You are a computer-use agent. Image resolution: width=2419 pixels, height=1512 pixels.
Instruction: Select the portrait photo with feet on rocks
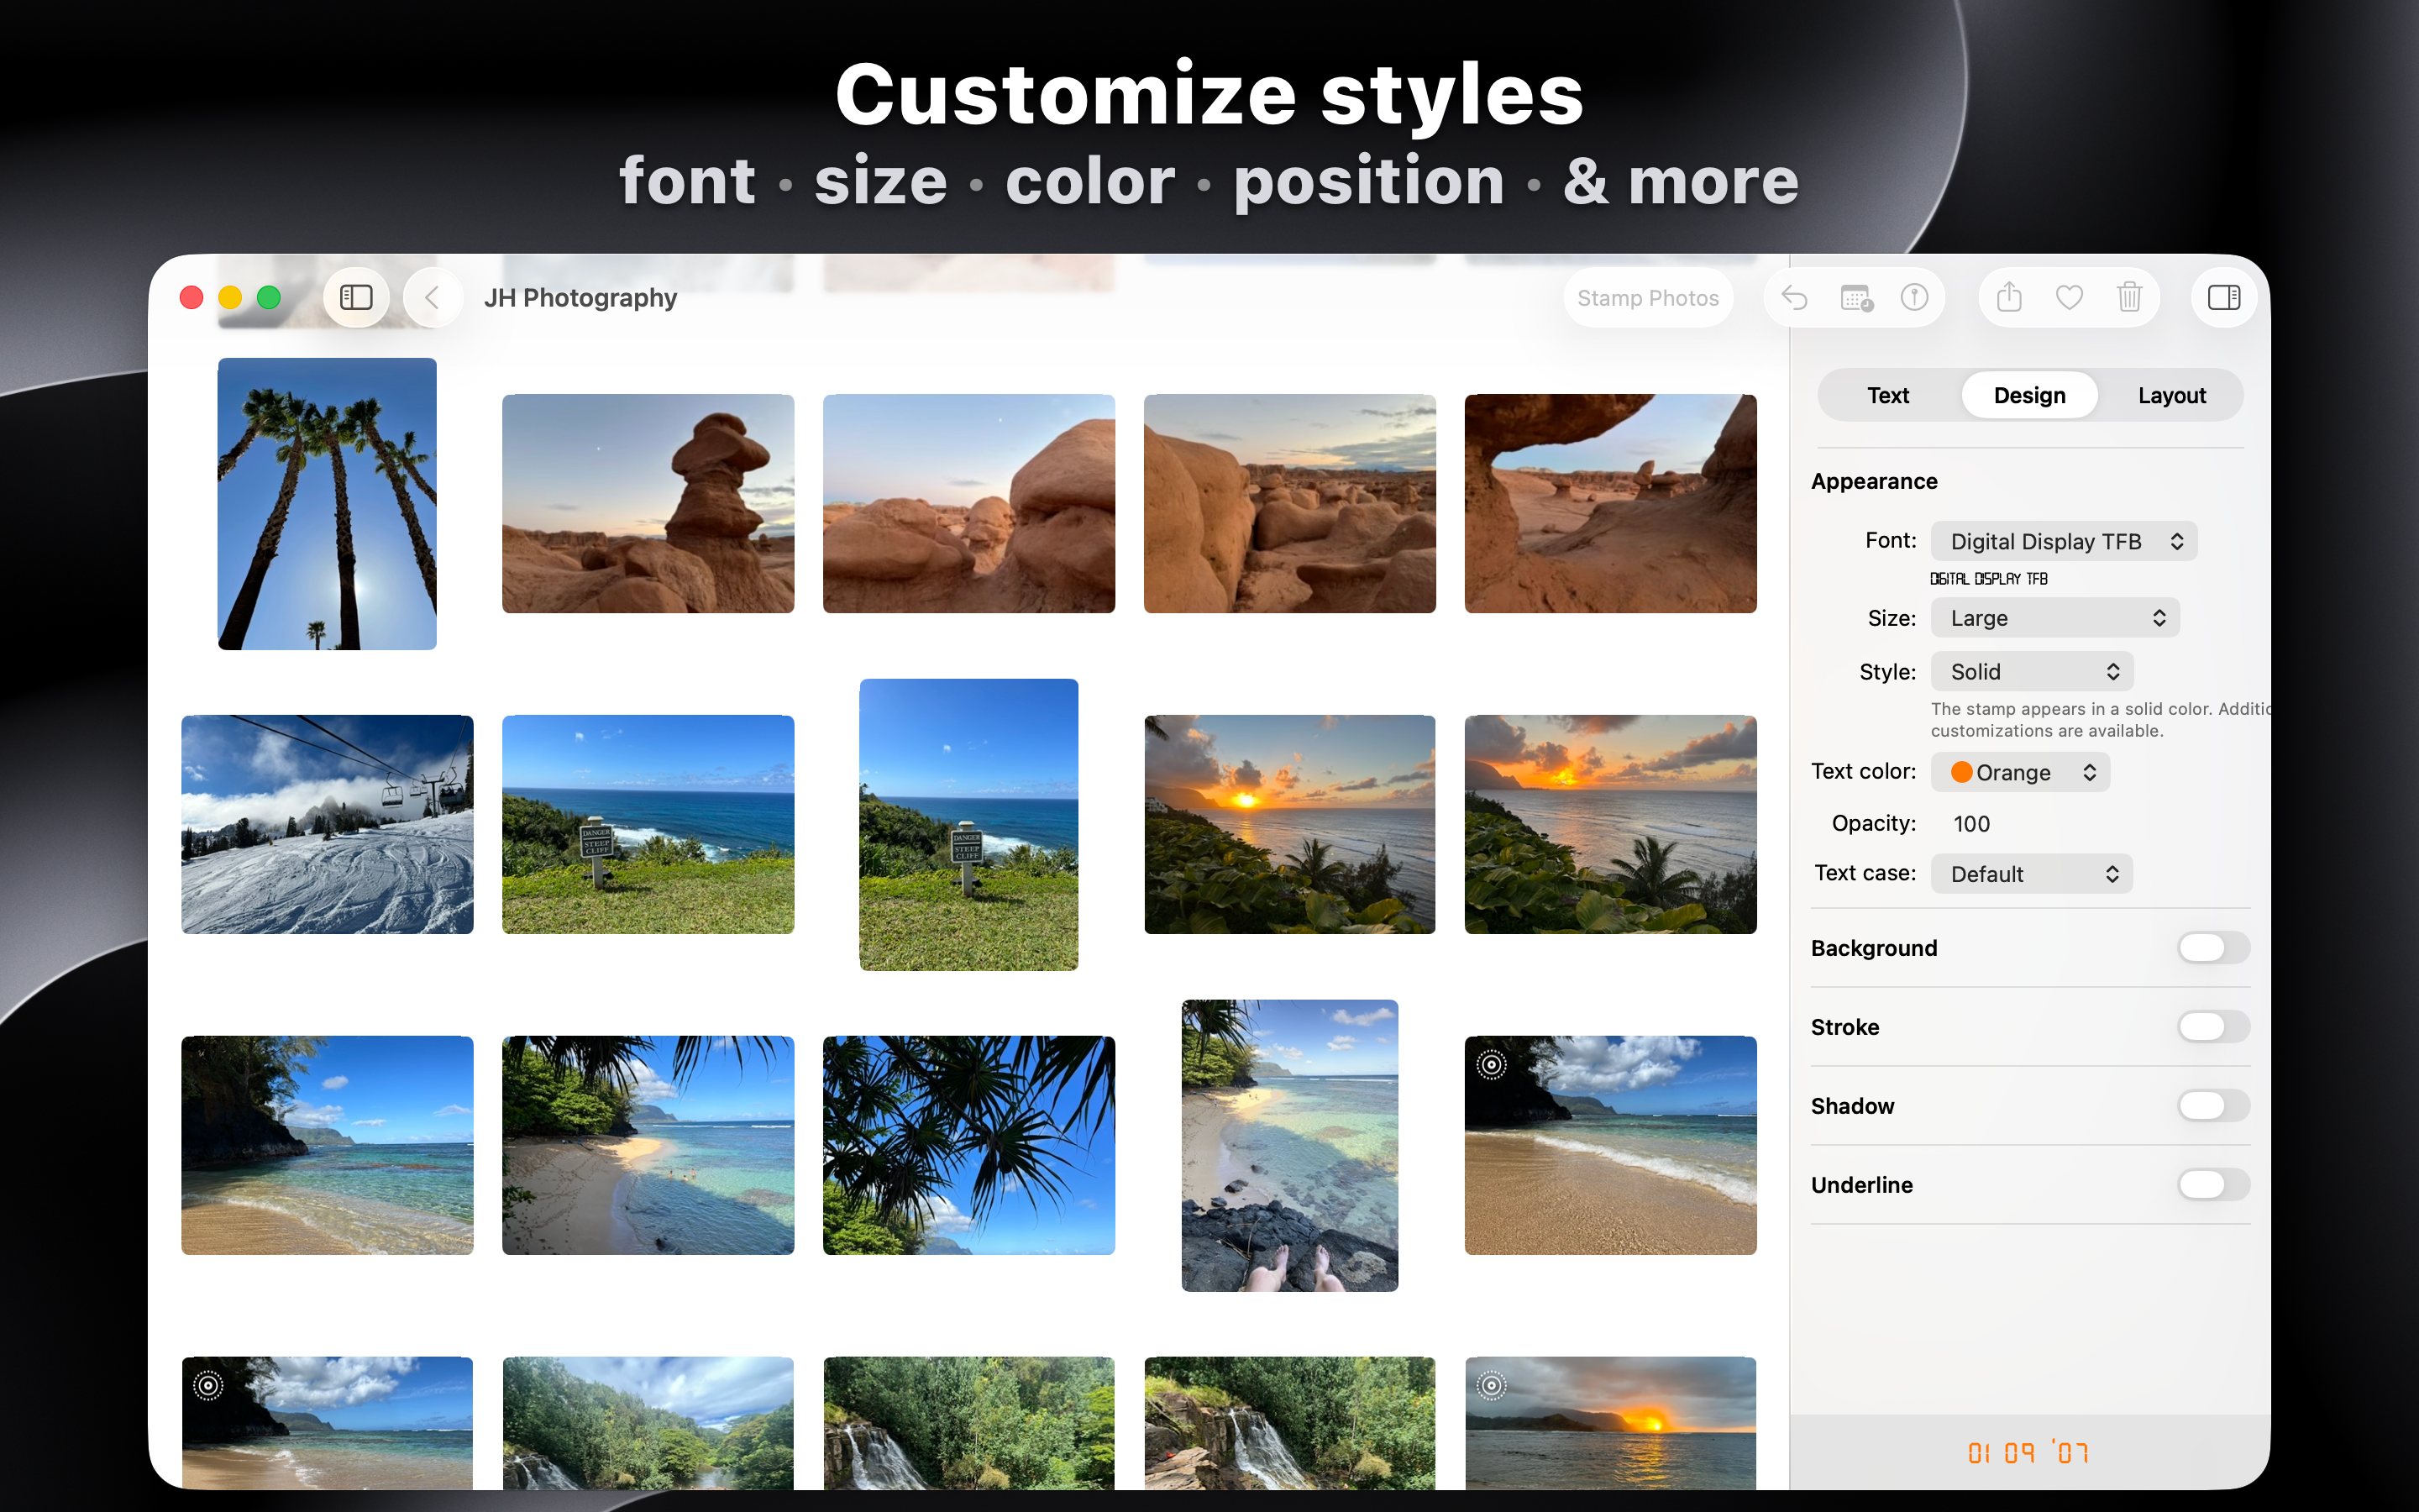pos(1289,1145)
